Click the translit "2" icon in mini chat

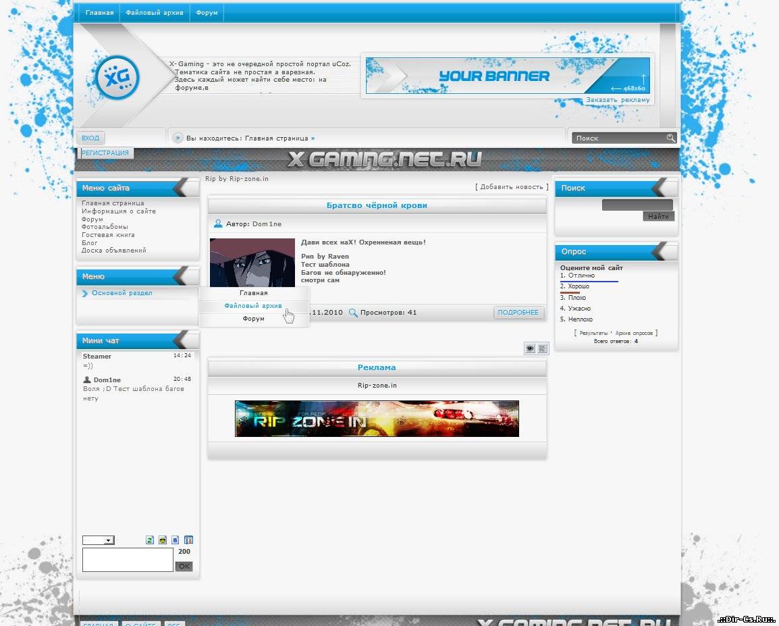(x=150, y=540)
